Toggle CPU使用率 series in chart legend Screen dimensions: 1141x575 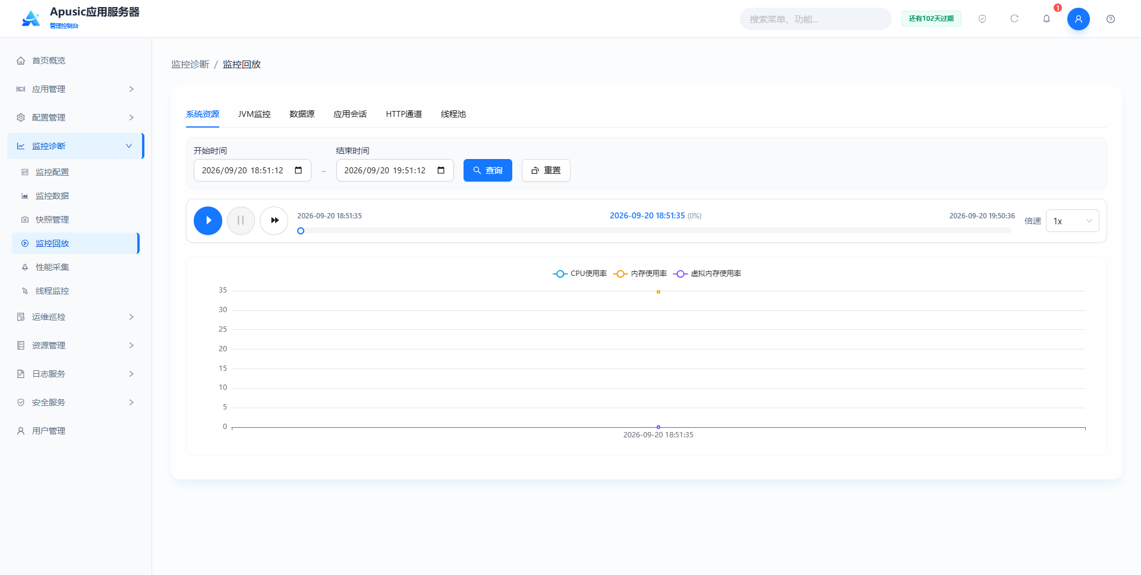click(579, 274)
